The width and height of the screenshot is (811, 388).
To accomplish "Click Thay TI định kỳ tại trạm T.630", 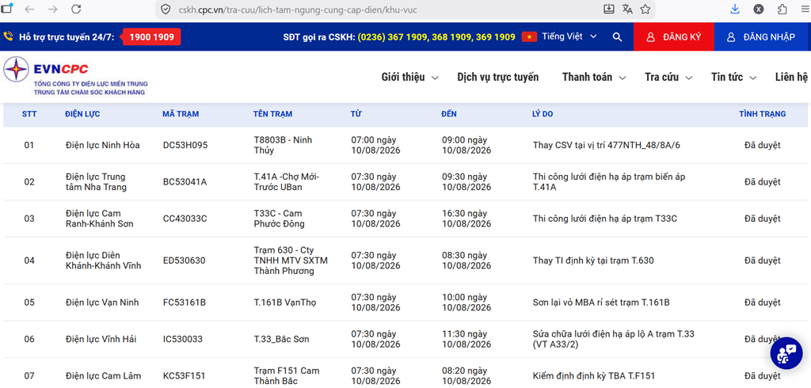I will [x=593, y=261].
